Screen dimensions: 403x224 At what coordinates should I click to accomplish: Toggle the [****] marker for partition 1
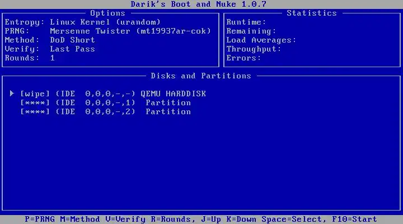point(35,103)
